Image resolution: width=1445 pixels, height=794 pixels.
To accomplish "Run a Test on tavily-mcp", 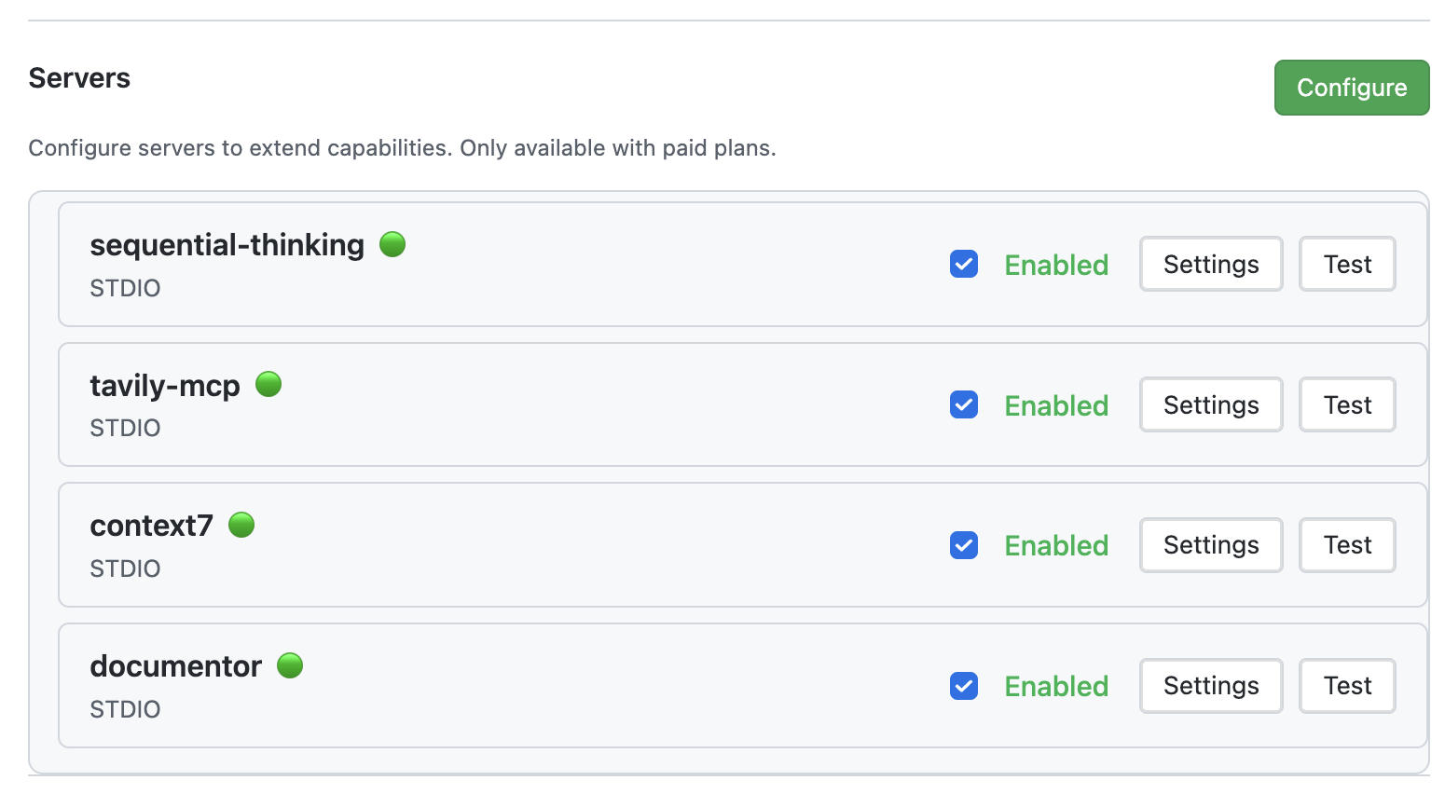I will point(1346,404).
